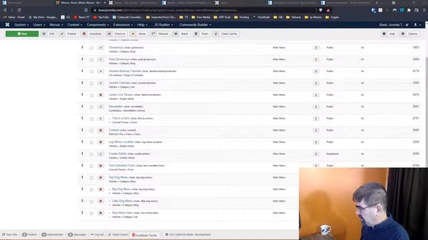Click the Clean Cache toolbar button
428x240 pixels.
226,34
